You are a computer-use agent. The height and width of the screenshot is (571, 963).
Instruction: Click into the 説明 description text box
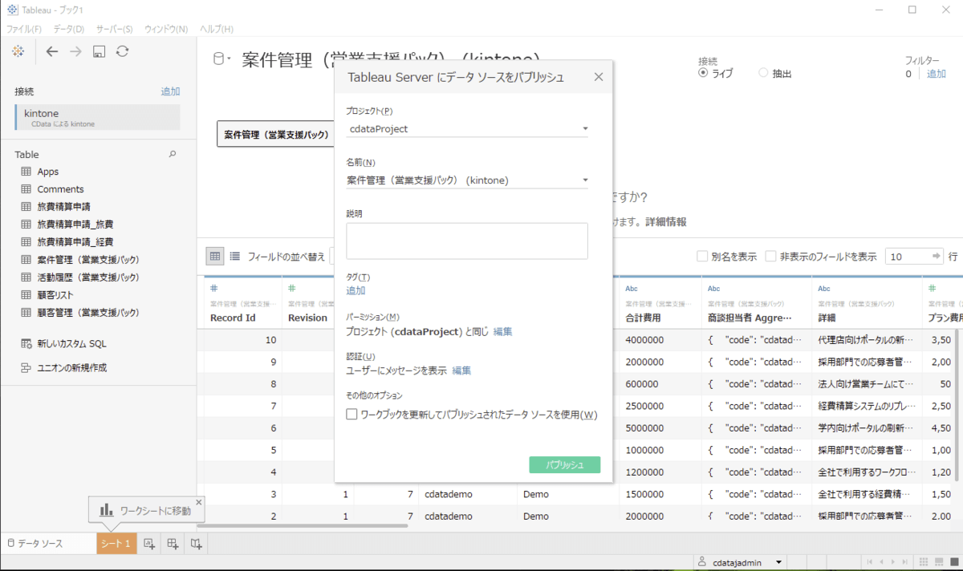click(x=467, y=241)
